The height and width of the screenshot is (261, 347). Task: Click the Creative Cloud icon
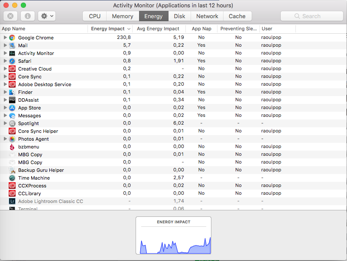coord(12,69)
